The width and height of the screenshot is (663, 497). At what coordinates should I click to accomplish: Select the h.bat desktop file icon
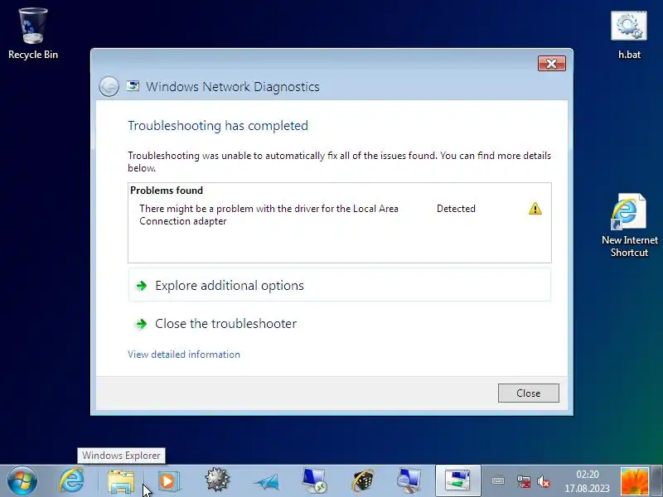click(629, 35)
